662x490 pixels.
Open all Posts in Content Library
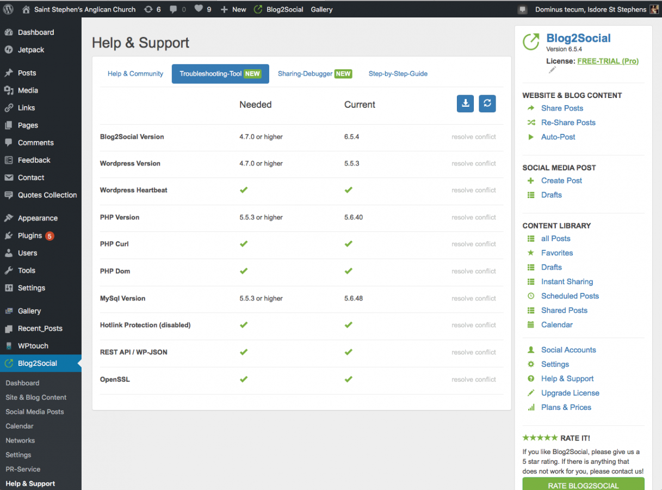point(556,238)
